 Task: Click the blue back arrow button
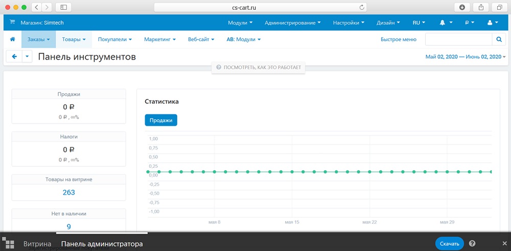coord(14,56)
